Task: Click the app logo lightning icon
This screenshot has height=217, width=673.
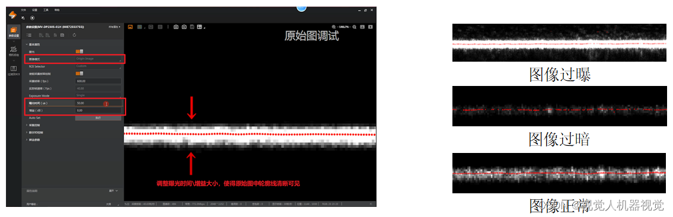Action: pyautogui.click(x=12, y=15)
